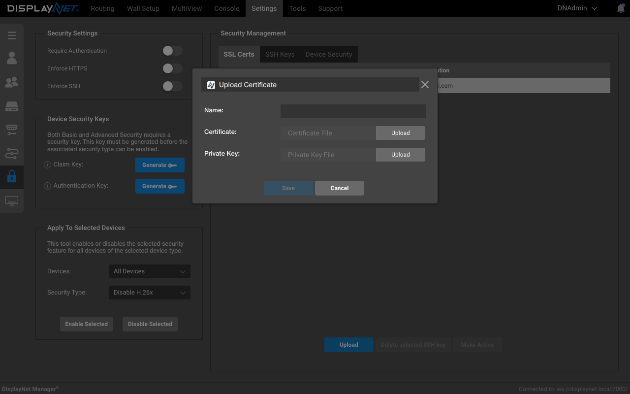Image resolution: width=630 pixels, height=394 pixels.
Task: Click the Private Key File field
Action: point(328,155)
